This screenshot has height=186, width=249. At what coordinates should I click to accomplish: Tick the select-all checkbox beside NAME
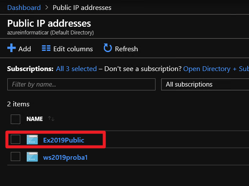pyautogui.click(x=16, y=119)
